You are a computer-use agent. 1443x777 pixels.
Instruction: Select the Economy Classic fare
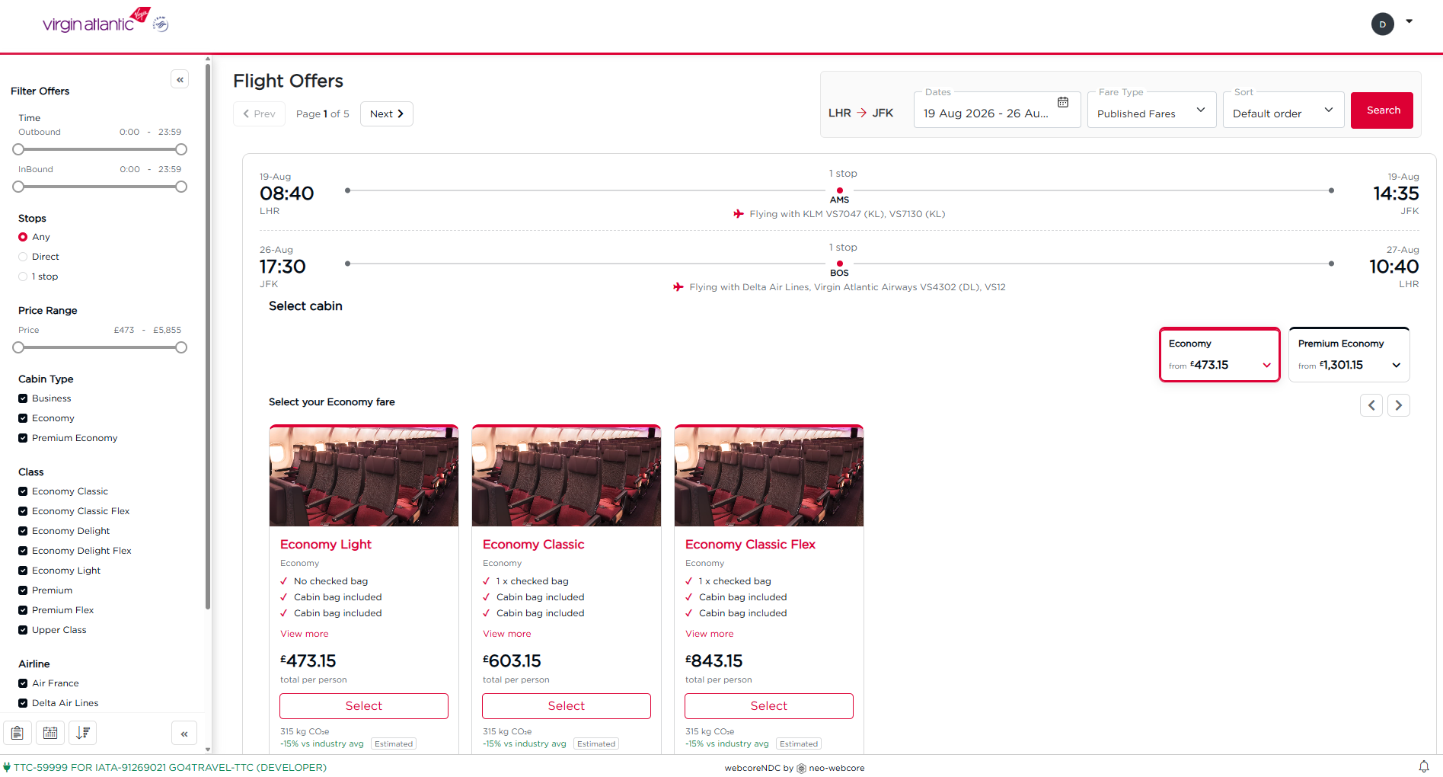[567, 706]
